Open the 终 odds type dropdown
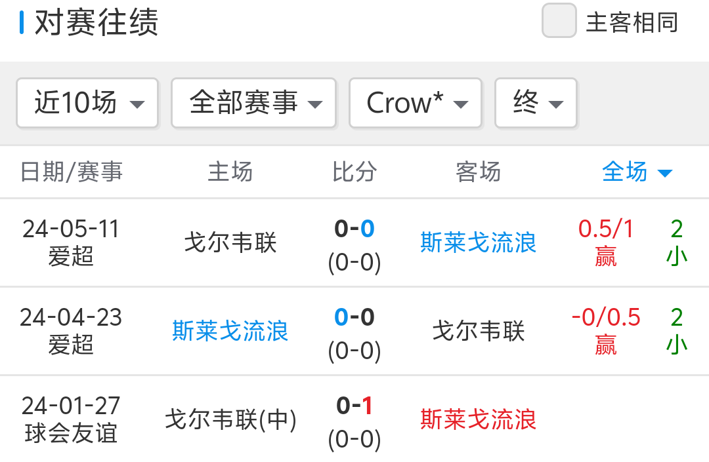This screenshot has height=462, width=709. pyautogui.click(x=536, y=103)
